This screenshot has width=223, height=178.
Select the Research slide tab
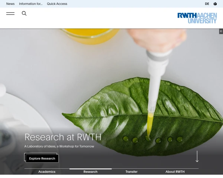pos(90,172)
